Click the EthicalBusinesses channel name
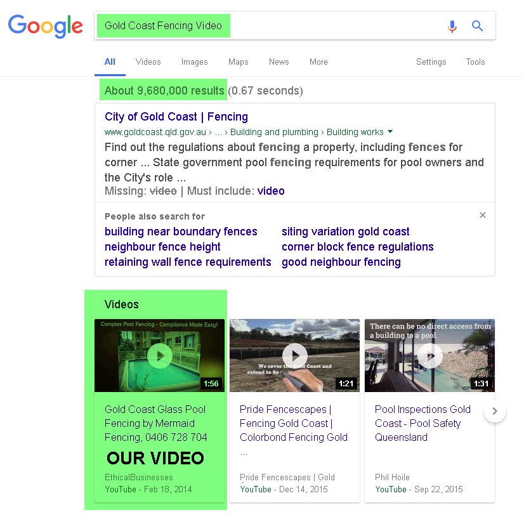This screenshot has width=524, height=517. pyautogui.click(x=139, y=477)
